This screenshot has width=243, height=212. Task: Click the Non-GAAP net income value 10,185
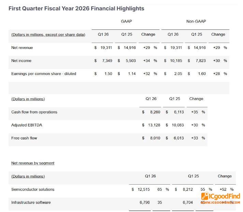pos(175,61)
